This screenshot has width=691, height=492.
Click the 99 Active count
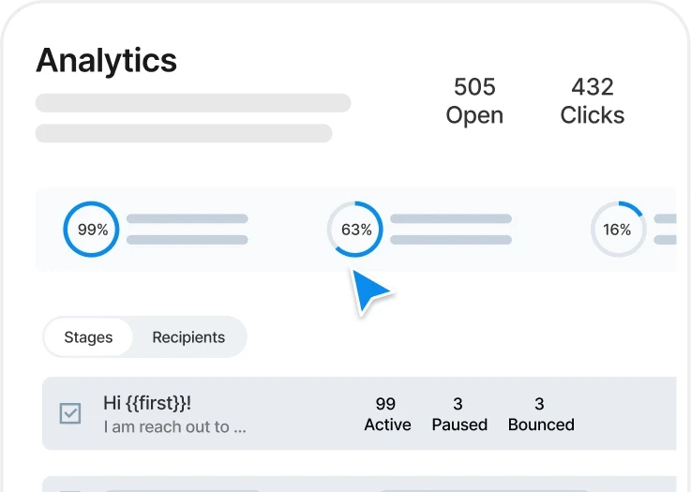(386, 414)
